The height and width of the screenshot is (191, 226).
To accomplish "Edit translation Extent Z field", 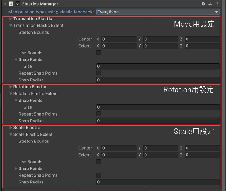I will 202,46.
